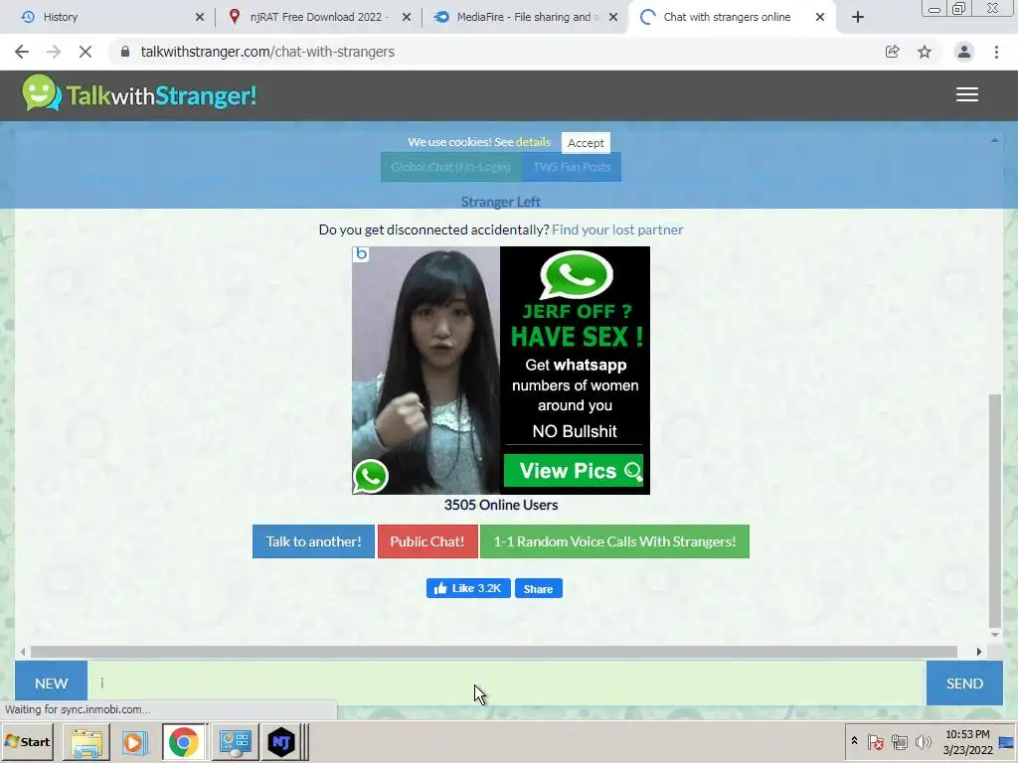Click the TalkwithStranger logo
This screenshot has width=1018, height=763.
(x=139, y=94)
